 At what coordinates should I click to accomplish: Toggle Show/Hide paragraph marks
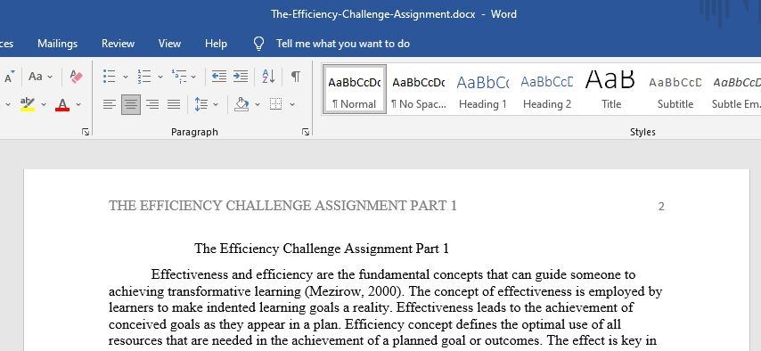click(x=296, y=77)
